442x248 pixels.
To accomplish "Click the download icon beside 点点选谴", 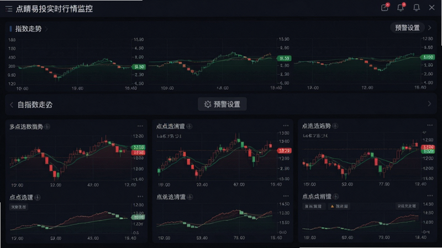I will 38,197.
